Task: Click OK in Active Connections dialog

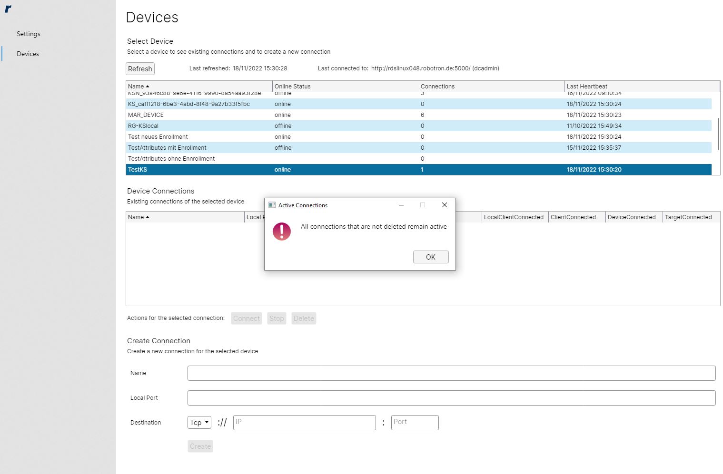Action: (x=431, y=257)
